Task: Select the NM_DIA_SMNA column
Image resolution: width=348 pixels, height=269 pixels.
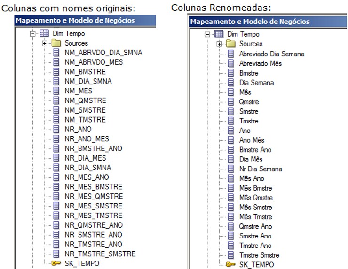Action: [88, 81]
